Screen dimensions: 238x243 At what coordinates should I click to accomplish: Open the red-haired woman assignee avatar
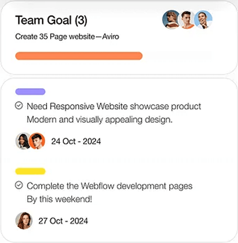tap(24, 221)
